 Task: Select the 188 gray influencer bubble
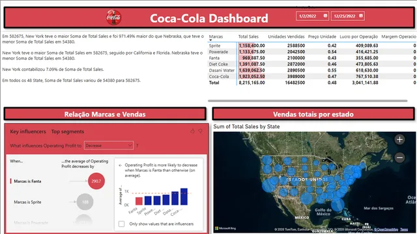coord(85,202)
